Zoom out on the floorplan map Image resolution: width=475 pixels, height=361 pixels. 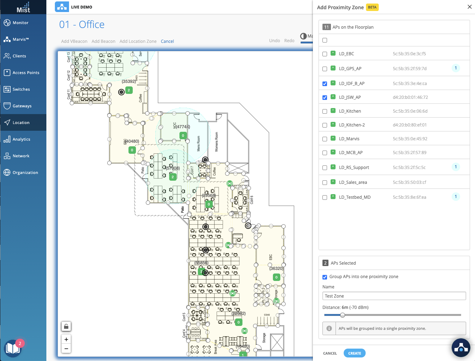[66, 349]
